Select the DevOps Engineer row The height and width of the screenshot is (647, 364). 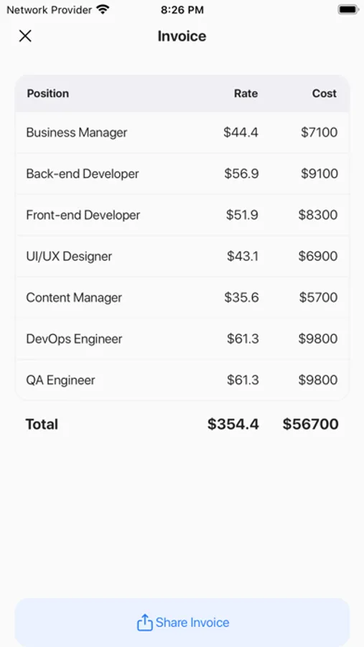182,339
